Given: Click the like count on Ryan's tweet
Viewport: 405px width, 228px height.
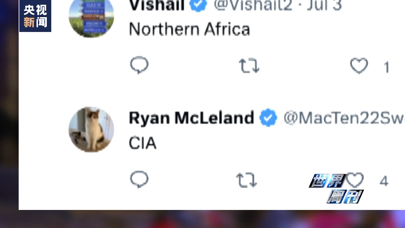Looking at the screenshot, I should [384, 181].
